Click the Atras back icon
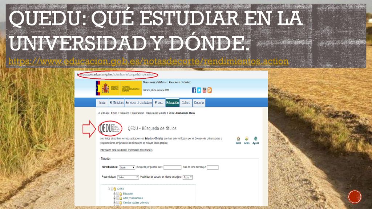 [x=247, y=139]
